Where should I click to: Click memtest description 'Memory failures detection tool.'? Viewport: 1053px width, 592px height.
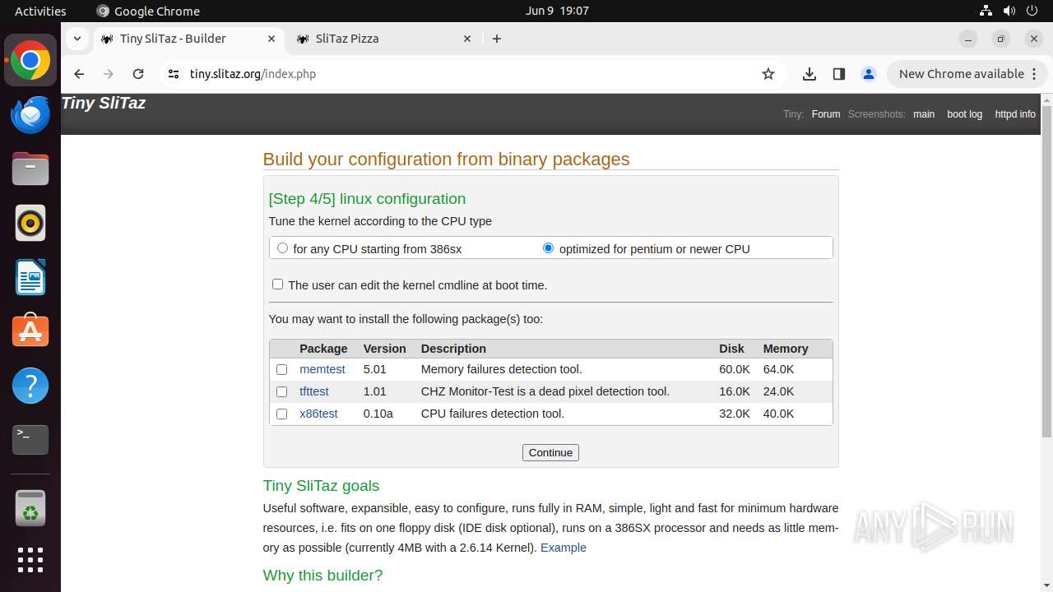click(501, 370)
